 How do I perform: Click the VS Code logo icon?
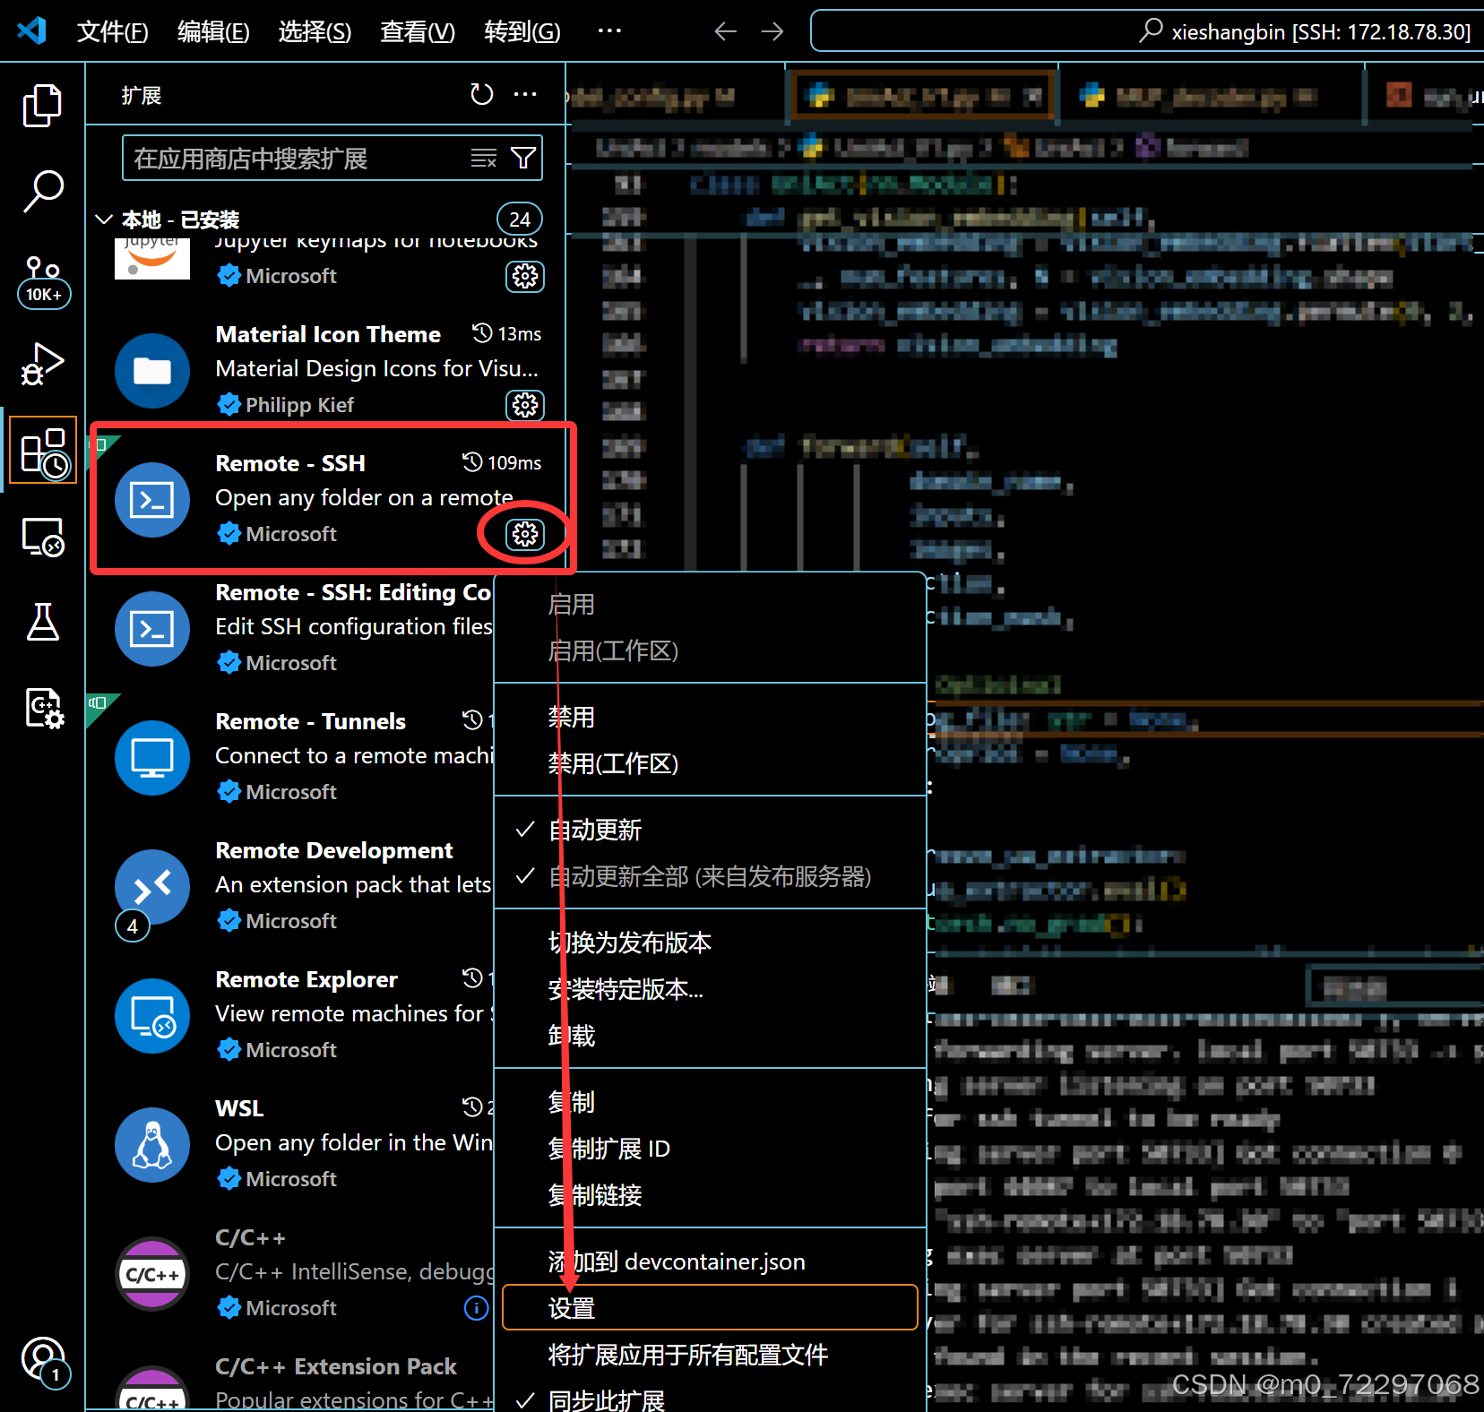click(x=32, y=31)
